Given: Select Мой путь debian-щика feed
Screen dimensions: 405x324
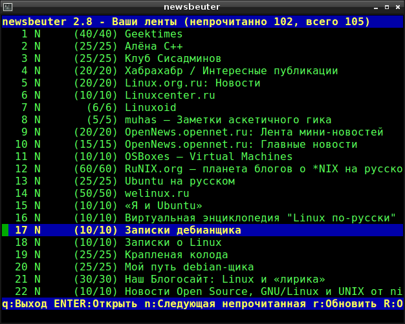Looking at the screenshot, I should click(202, 267).
